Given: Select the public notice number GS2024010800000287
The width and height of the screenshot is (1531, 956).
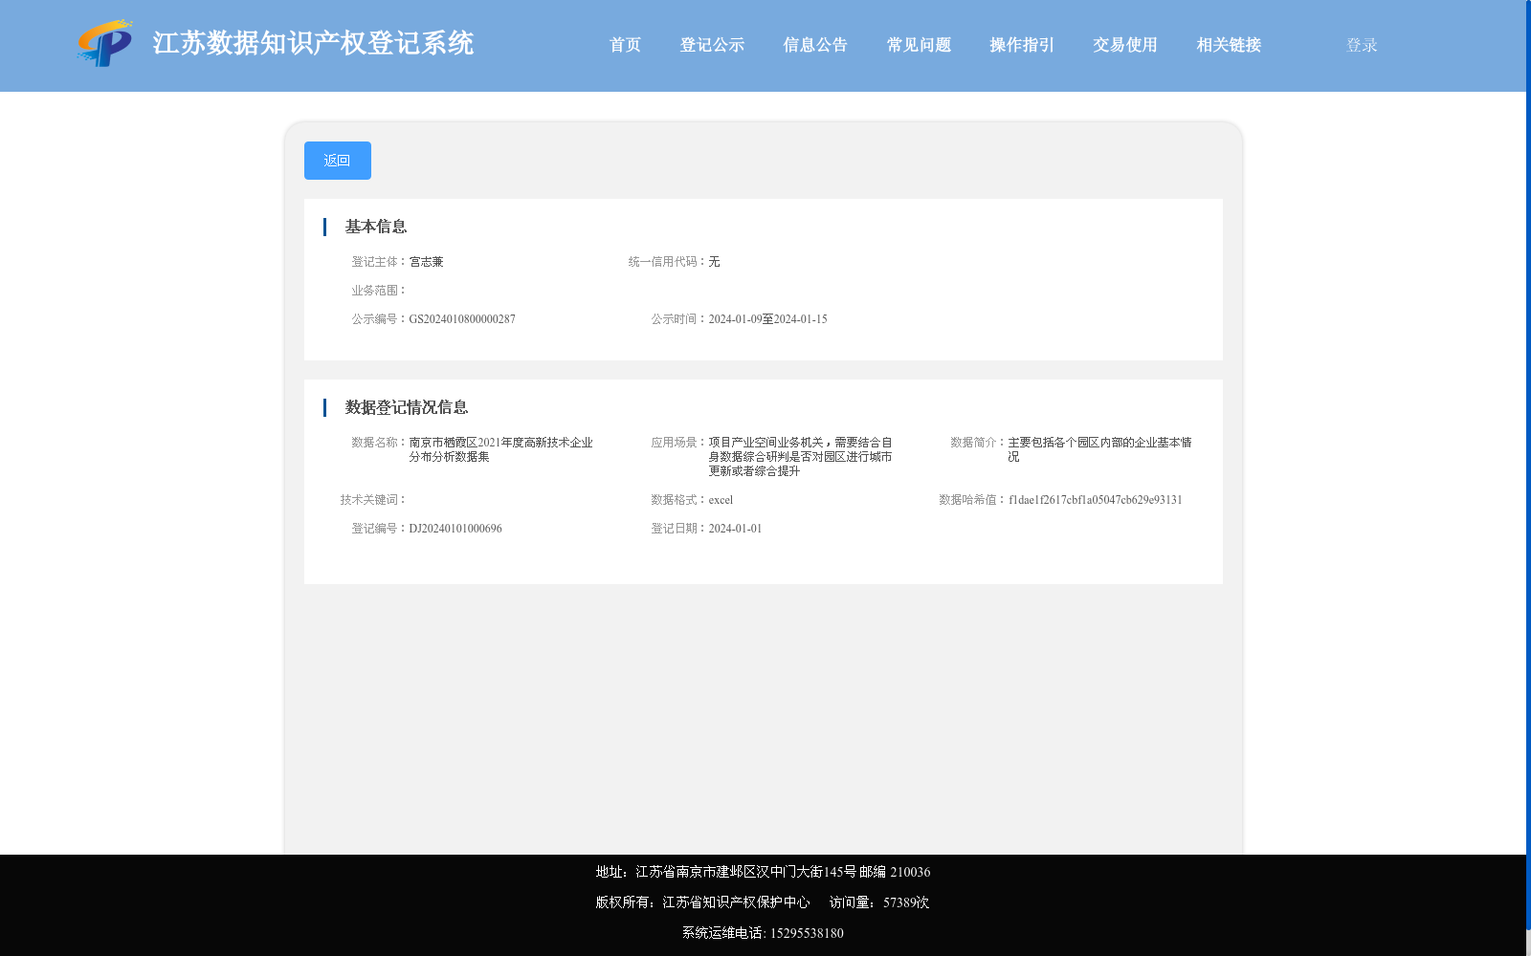Looking at the screenshot, I should point(462,319).
